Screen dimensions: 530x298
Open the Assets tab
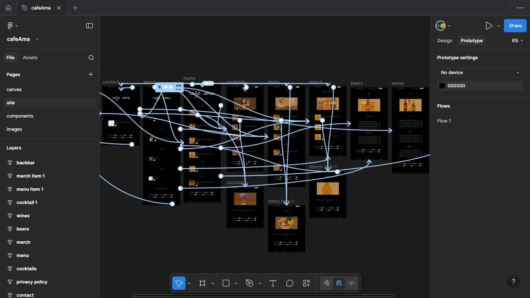pos(30,58)
